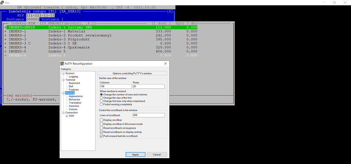The height and width of the screenshot is (164, 351).
Task: Open the Keyboard category
Action: tap(74, 83)
